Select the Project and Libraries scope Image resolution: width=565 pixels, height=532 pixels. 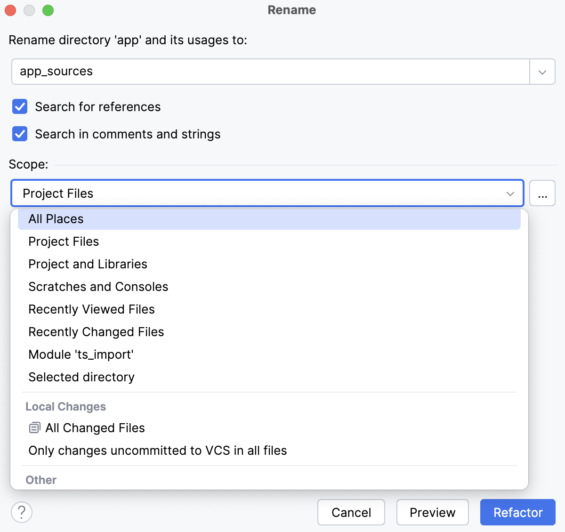[x=88, y=264]
